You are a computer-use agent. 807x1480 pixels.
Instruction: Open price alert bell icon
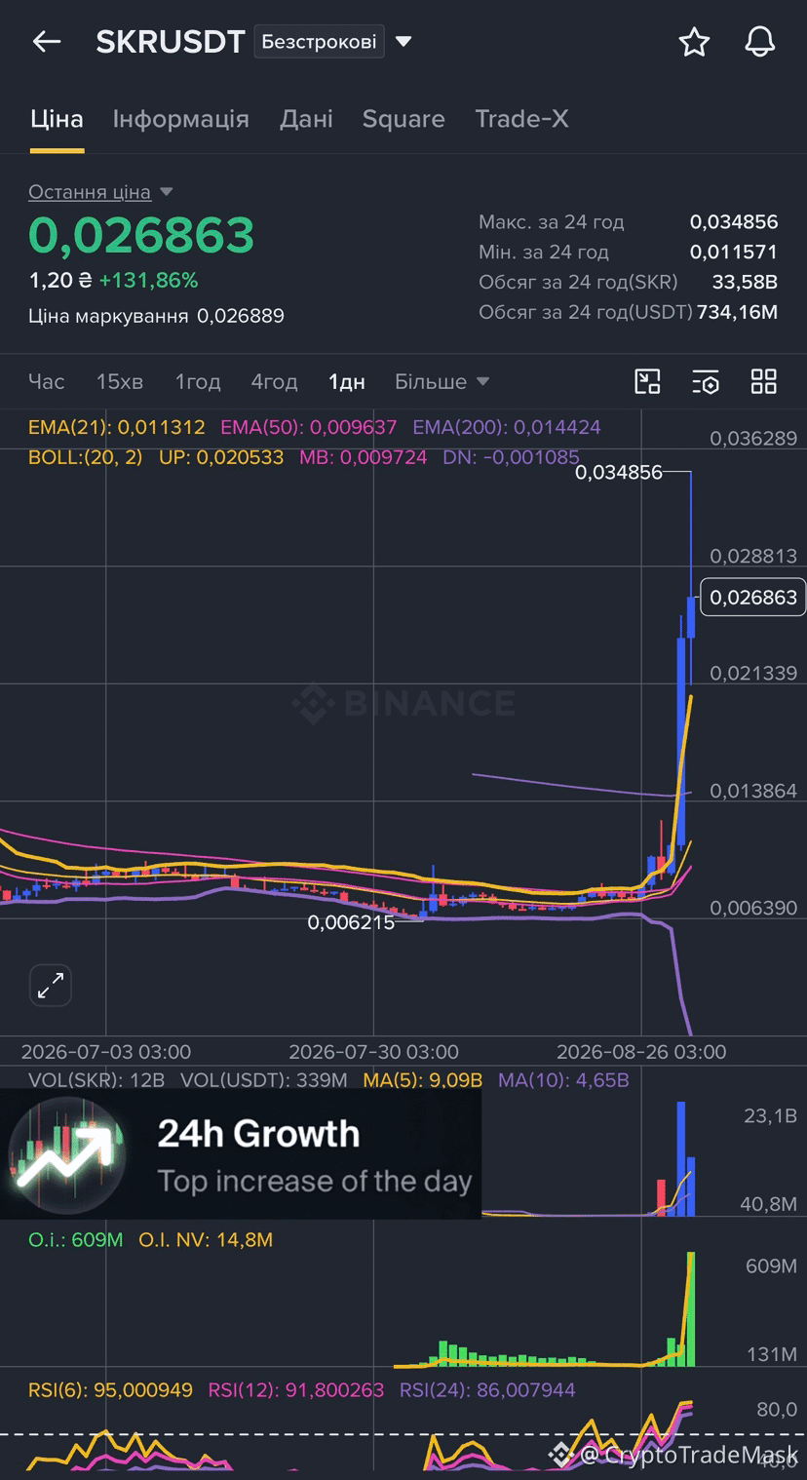(760, 42)
